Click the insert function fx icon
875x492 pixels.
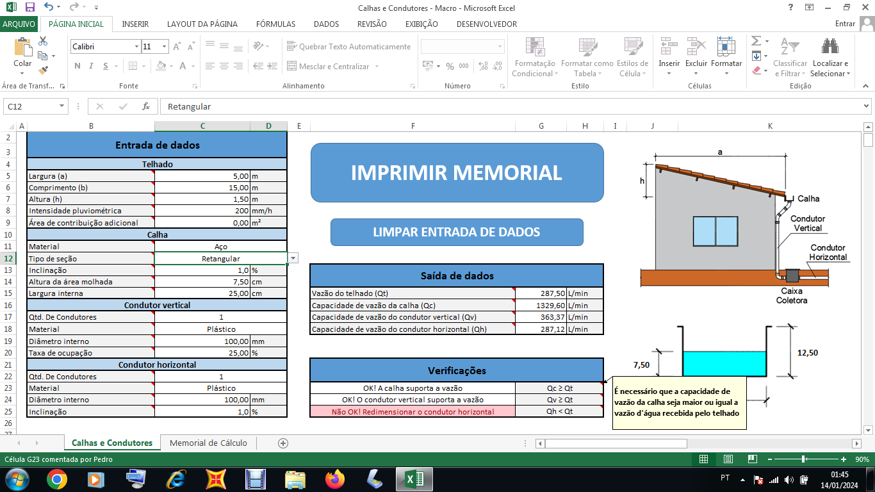146,106
